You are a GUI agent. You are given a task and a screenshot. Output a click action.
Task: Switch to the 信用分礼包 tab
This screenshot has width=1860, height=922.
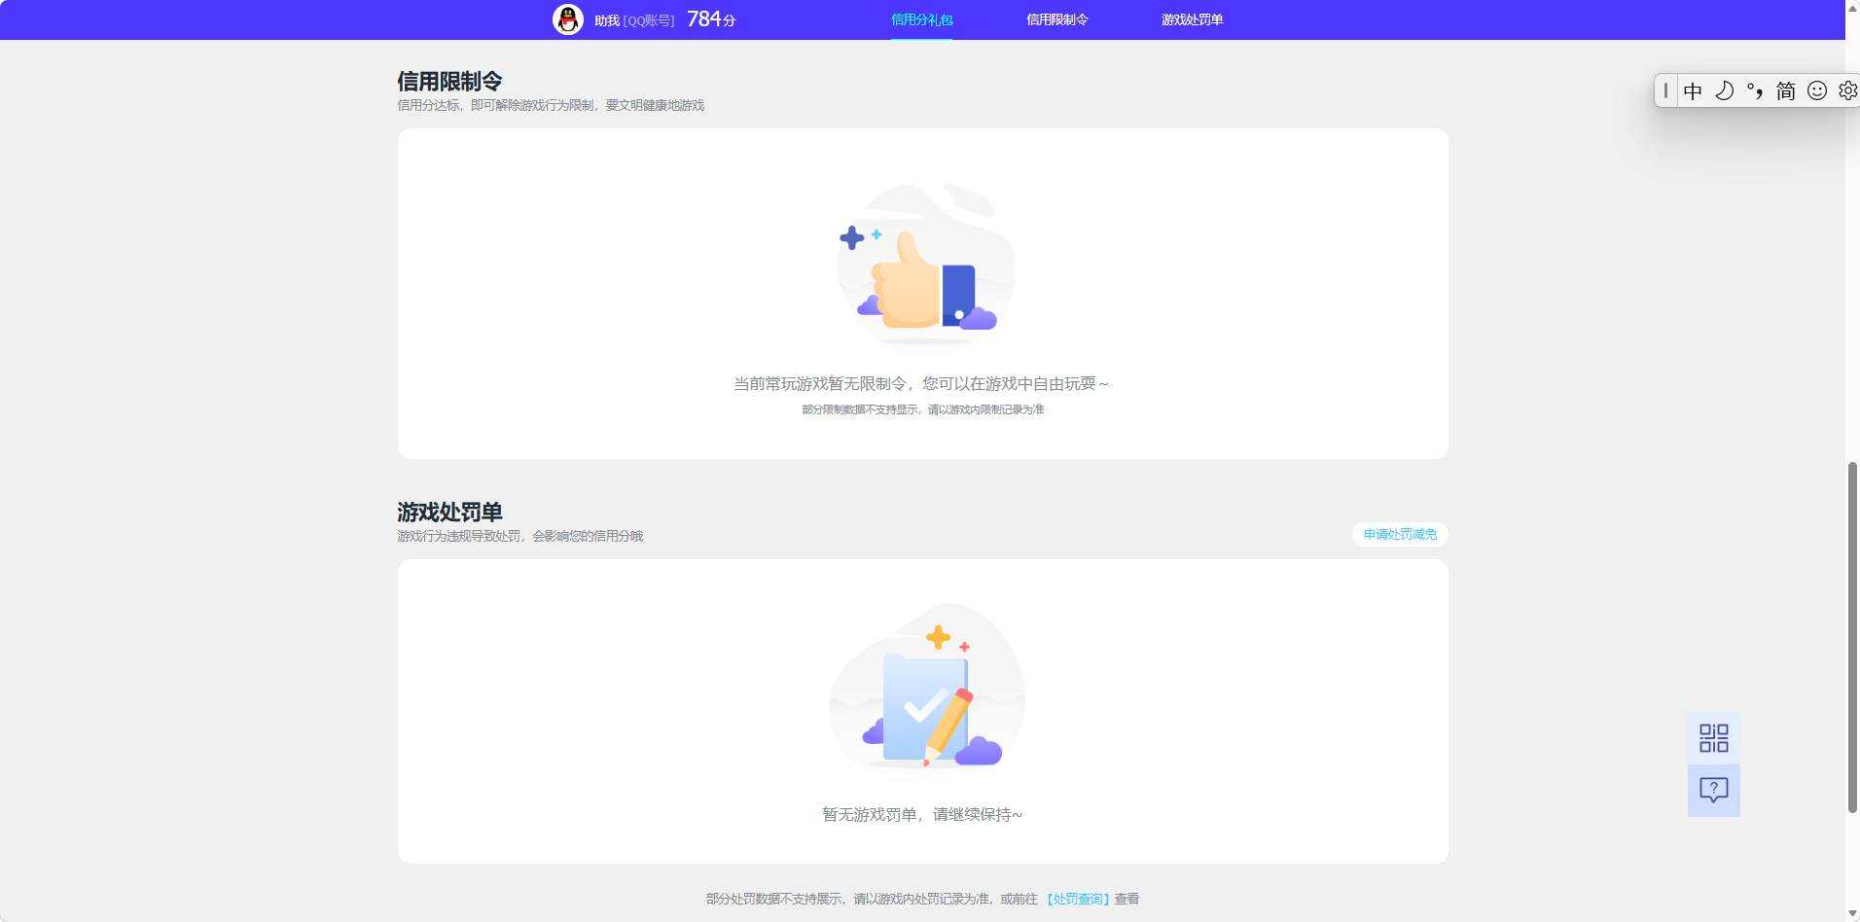[x=922, y=19]
